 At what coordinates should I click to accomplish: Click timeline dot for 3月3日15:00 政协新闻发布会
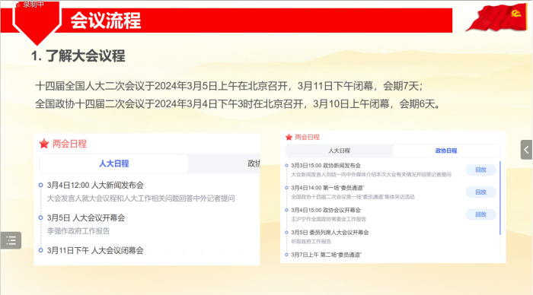(286, 166)
